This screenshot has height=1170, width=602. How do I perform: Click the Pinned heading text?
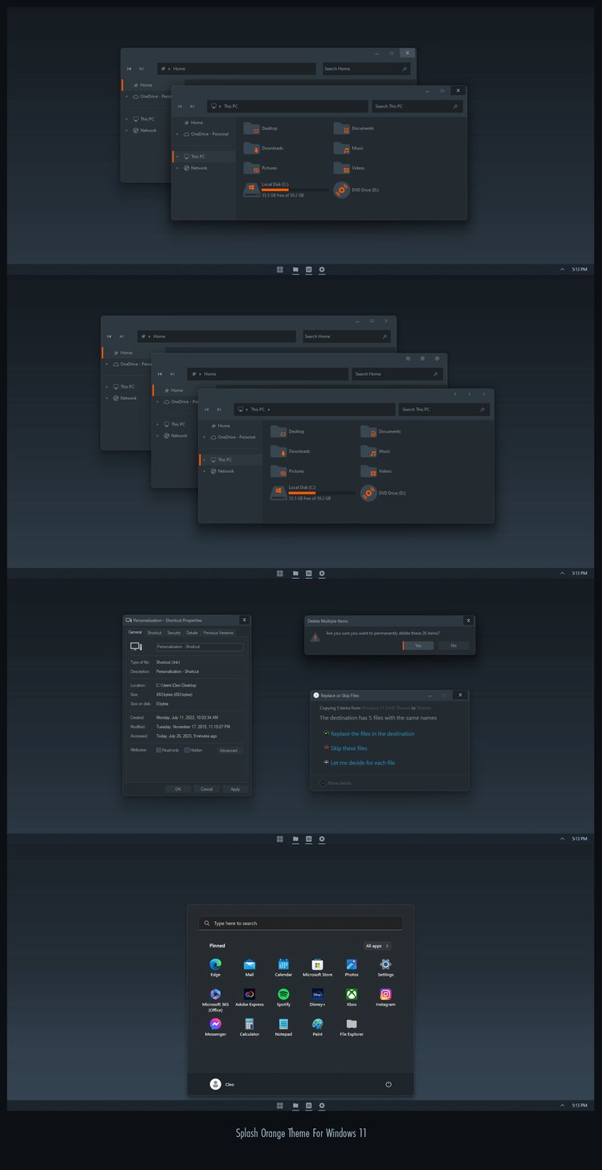(218, 946)
